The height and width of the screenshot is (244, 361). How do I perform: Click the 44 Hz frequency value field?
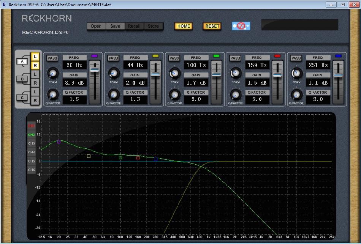click(x=135, y=65)
